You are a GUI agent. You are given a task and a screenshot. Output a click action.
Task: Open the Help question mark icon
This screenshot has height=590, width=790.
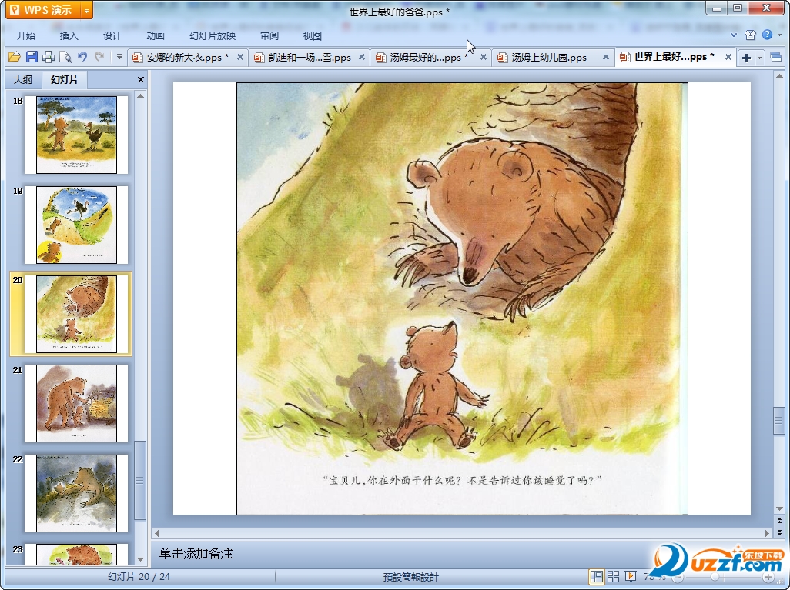(x=767, y=35)
